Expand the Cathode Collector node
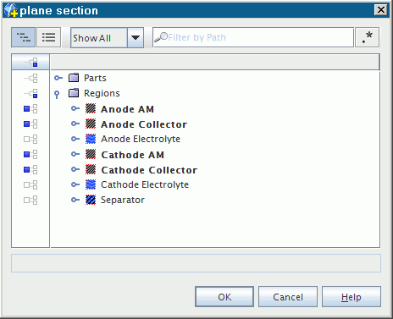 click(x=75, y=169)
